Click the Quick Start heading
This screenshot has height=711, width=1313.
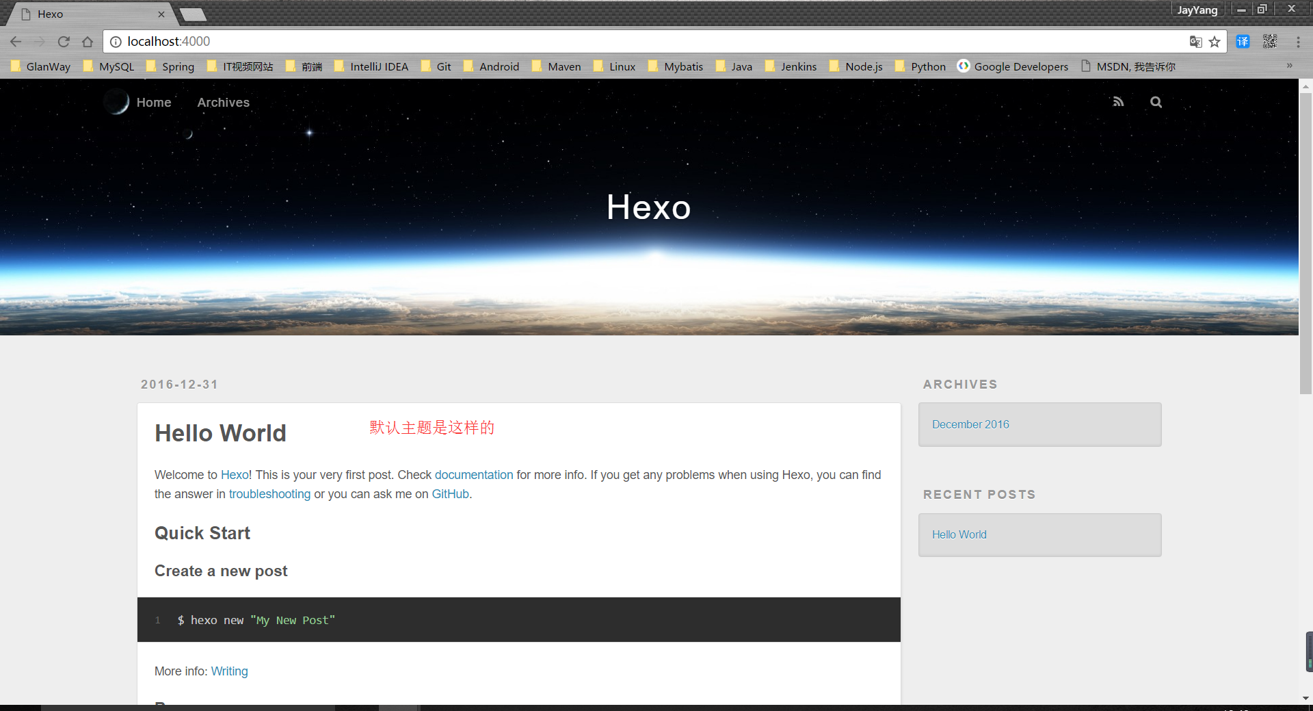202,533
